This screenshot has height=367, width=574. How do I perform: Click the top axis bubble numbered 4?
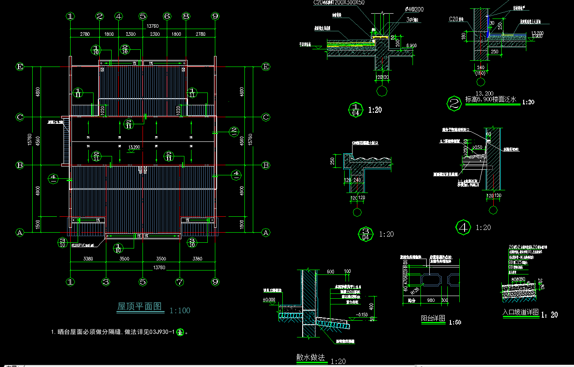click(118, 16)
